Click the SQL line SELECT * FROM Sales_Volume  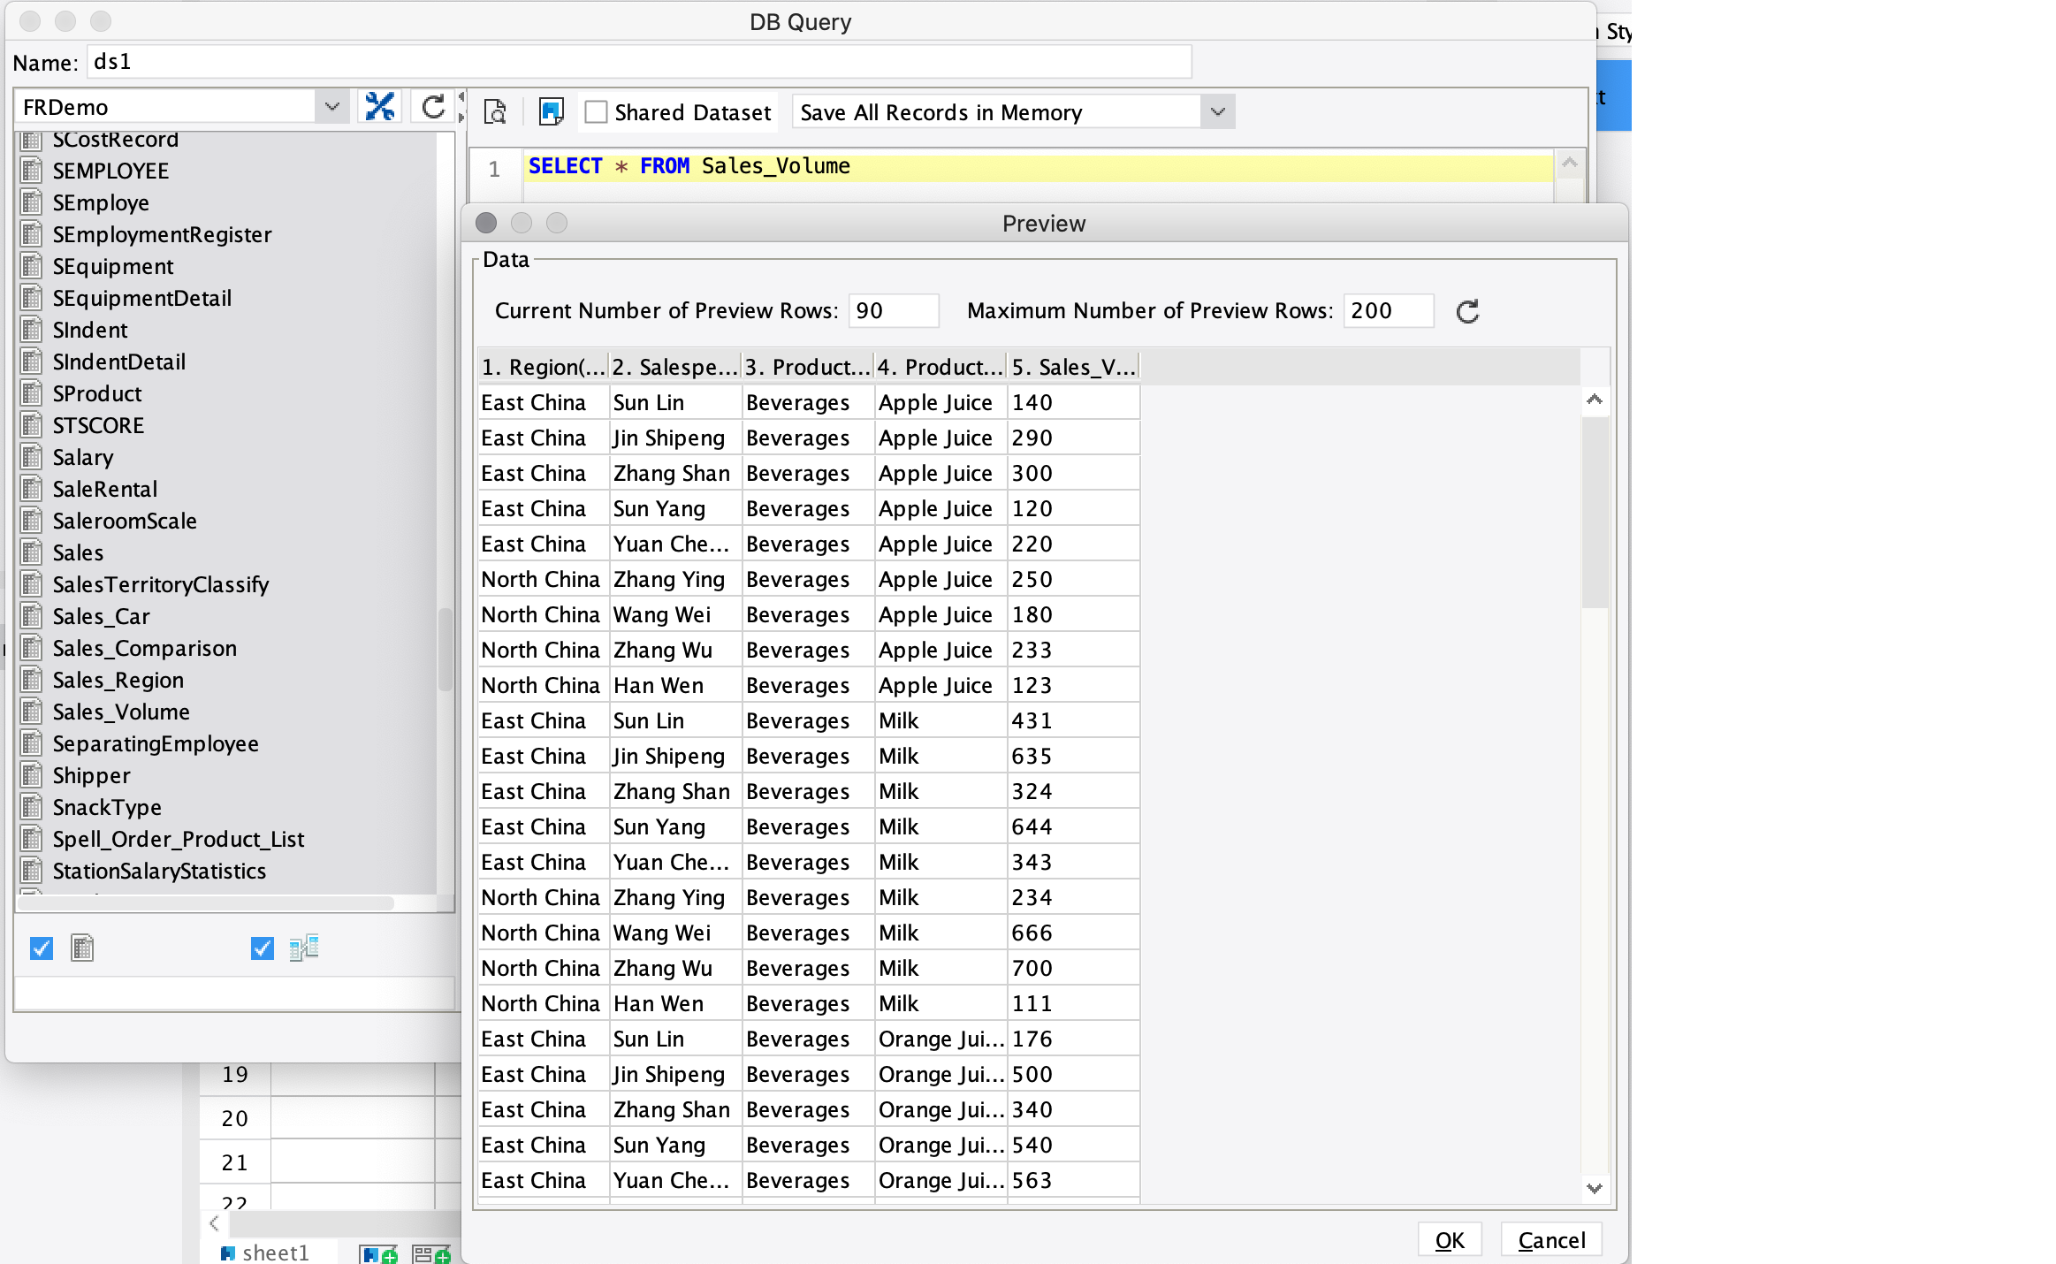click(689, 166)
